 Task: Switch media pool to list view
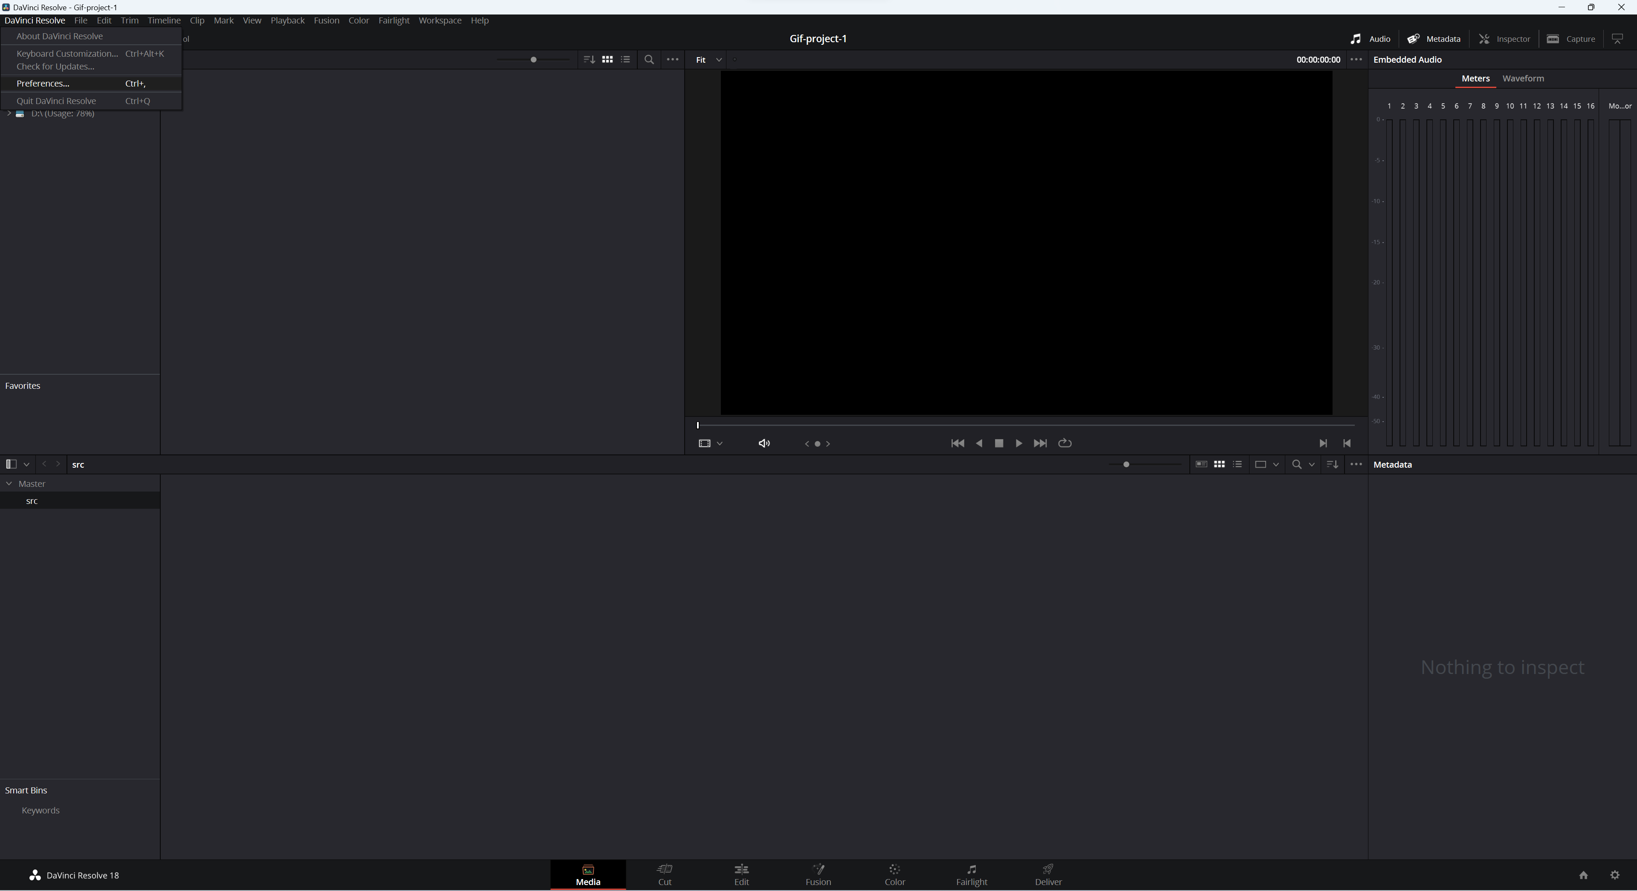(1237, 465)
